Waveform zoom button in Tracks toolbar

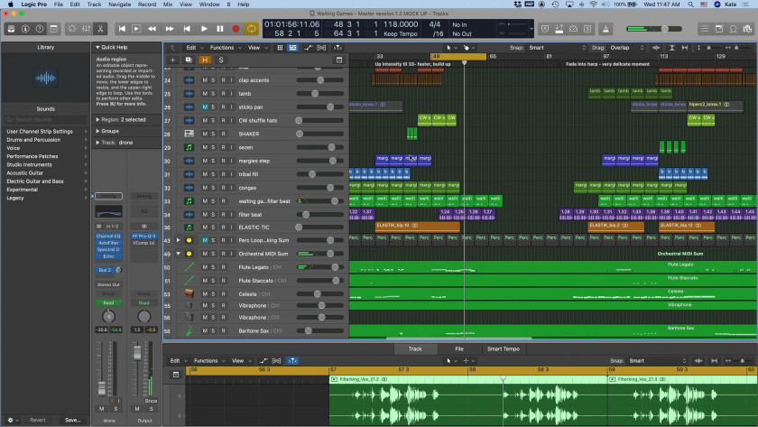pyautogui.click(x=656, y=47)
